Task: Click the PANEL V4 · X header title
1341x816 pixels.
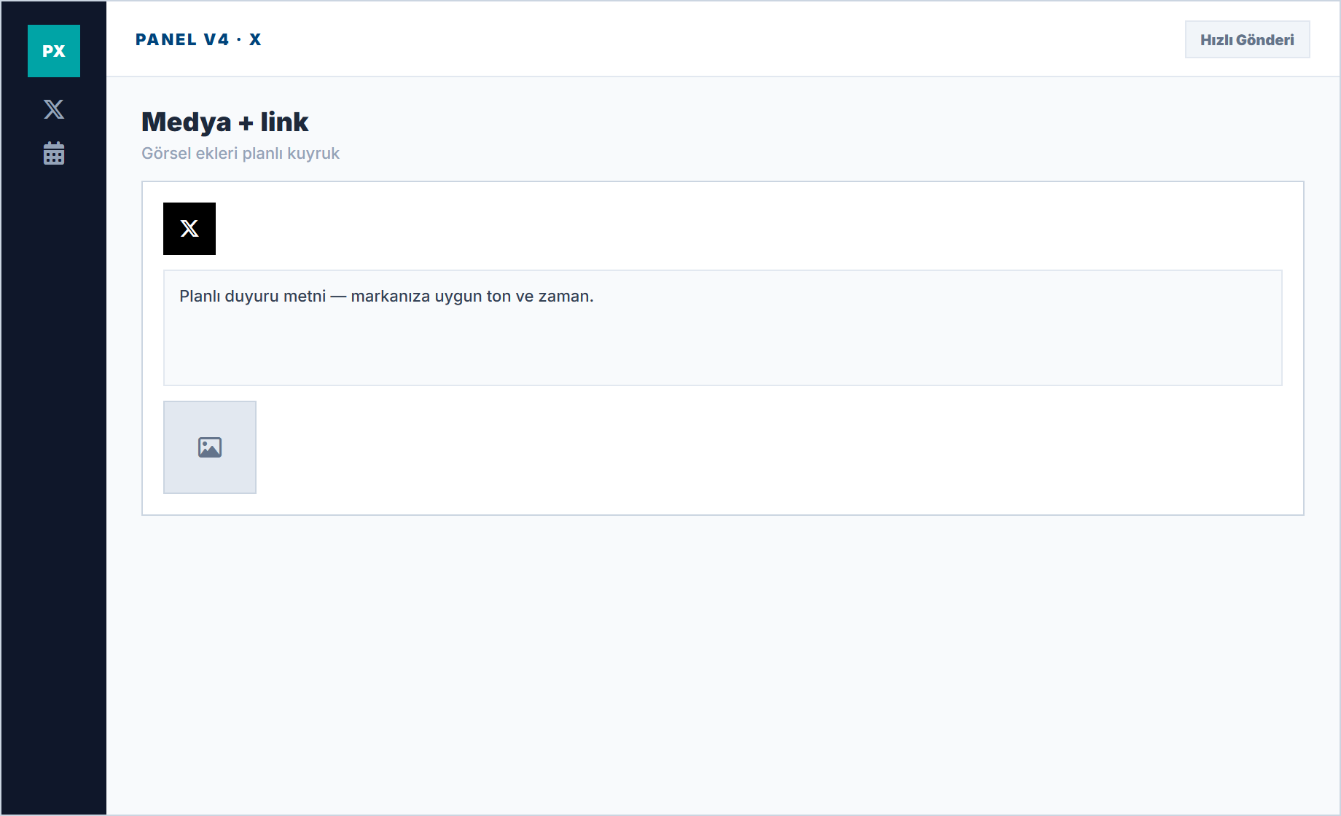Action: [198, 39]
